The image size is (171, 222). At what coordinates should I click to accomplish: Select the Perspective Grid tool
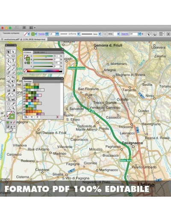pyautogui.click(x=13, y=85)
